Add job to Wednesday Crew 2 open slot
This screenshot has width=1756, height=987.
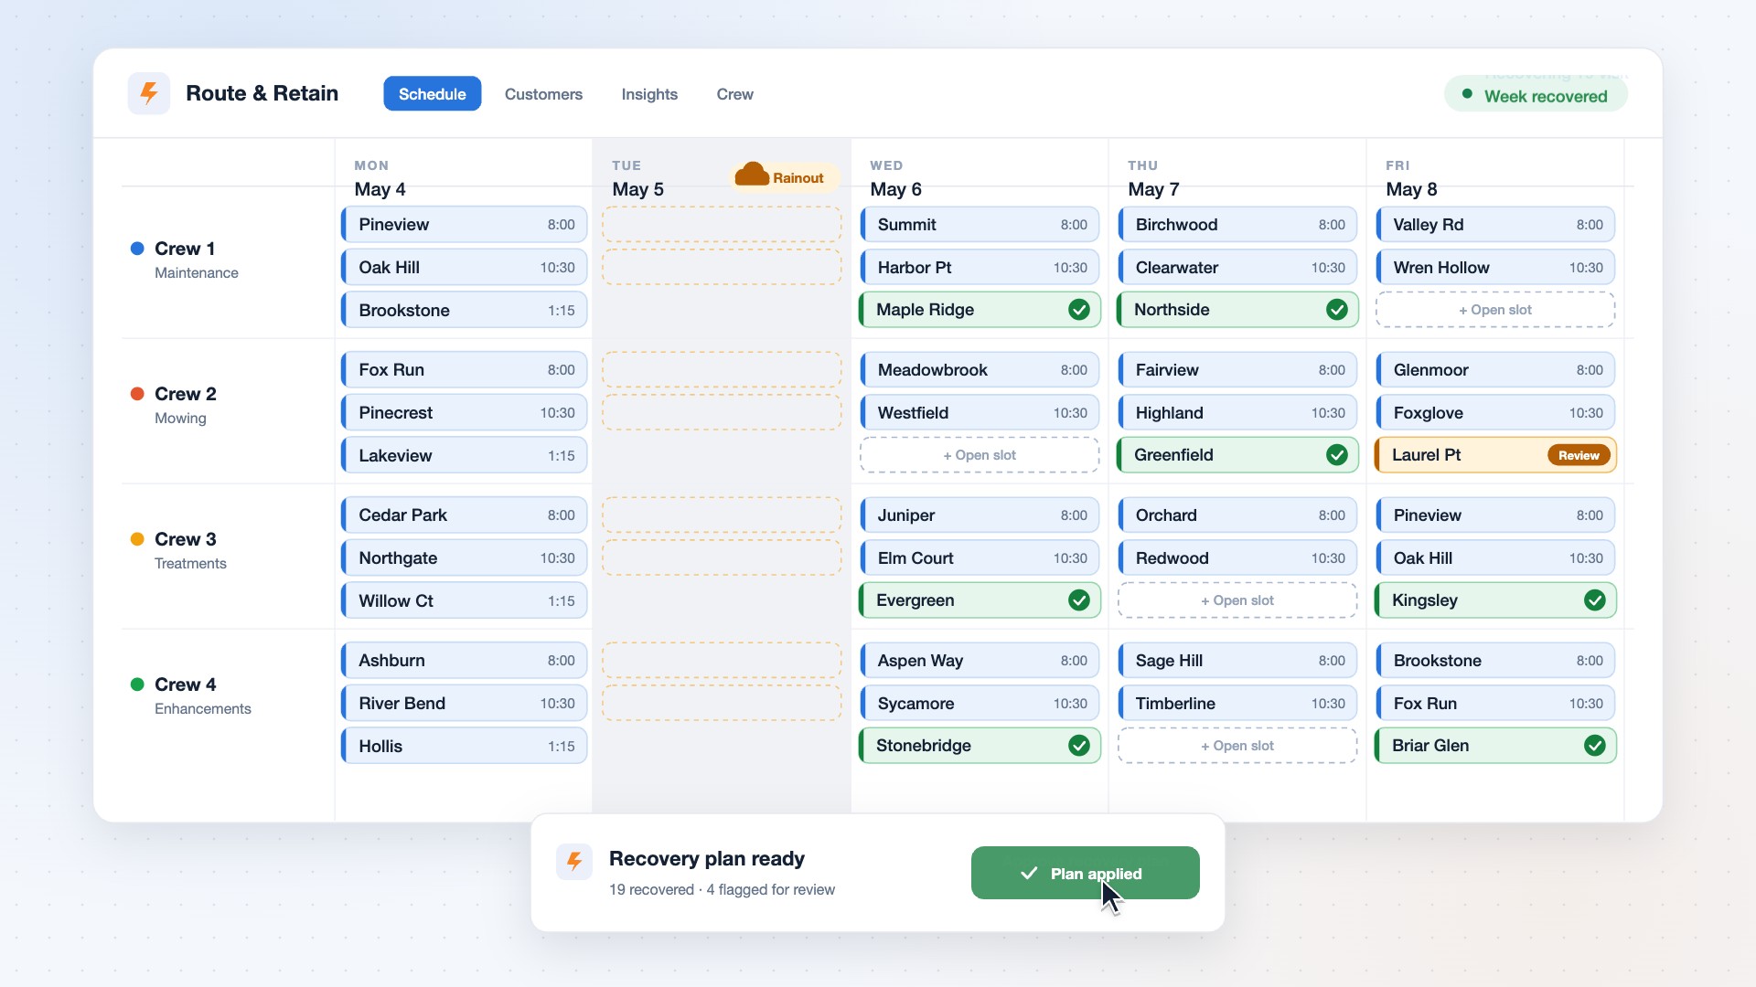(980, 455)
